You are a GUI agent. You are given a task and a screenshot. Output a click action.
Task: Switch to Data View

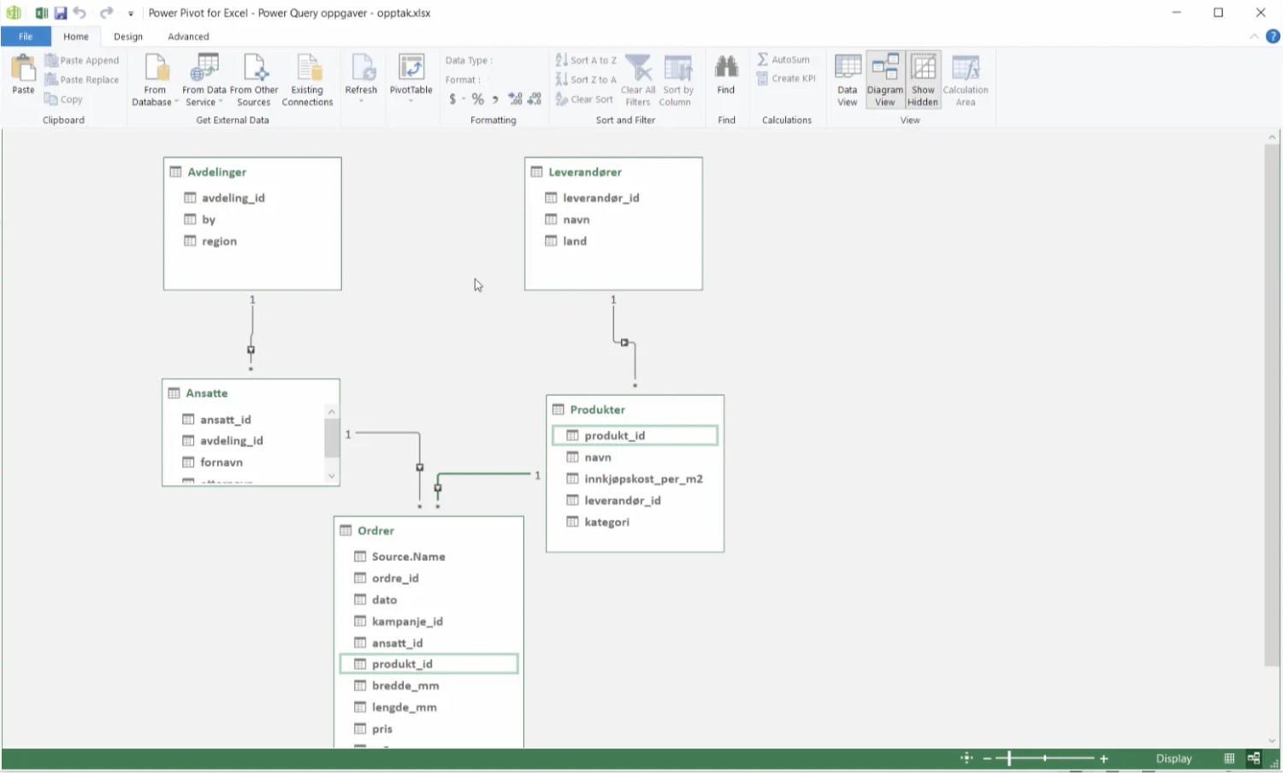pos(848,80)
